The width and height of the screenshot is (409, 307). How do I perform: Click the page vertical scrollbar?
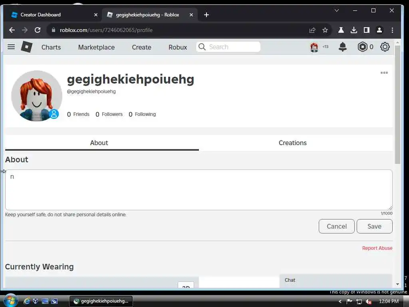click(397, 104)
